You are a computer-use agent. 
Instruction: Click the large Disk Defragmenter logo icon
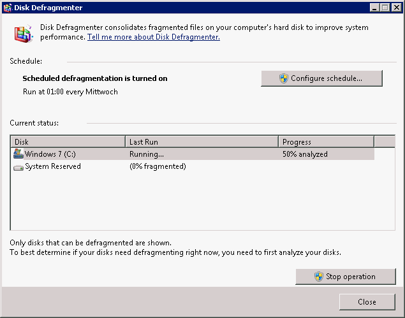point(24,34)
